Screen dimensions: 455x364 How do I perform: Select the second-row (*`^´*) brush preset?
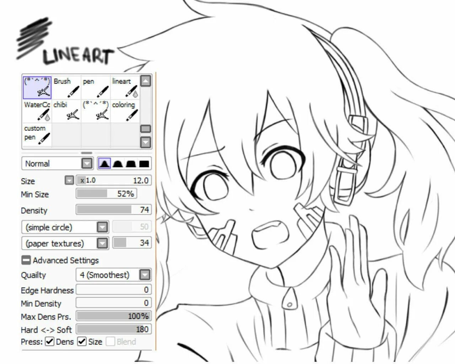pyautogui.click(x=96, y=111)
